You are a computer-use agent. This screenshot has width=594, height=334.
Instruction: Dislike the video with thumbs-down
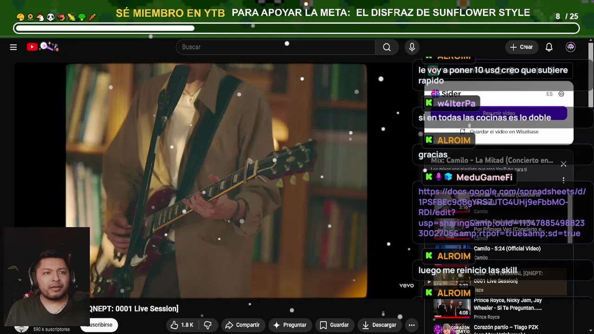tap(208, 325)
